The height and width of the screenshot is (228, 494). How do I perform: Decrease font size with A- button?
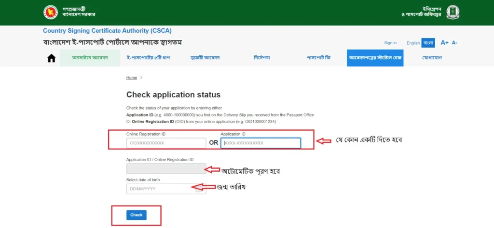(454, 43)
